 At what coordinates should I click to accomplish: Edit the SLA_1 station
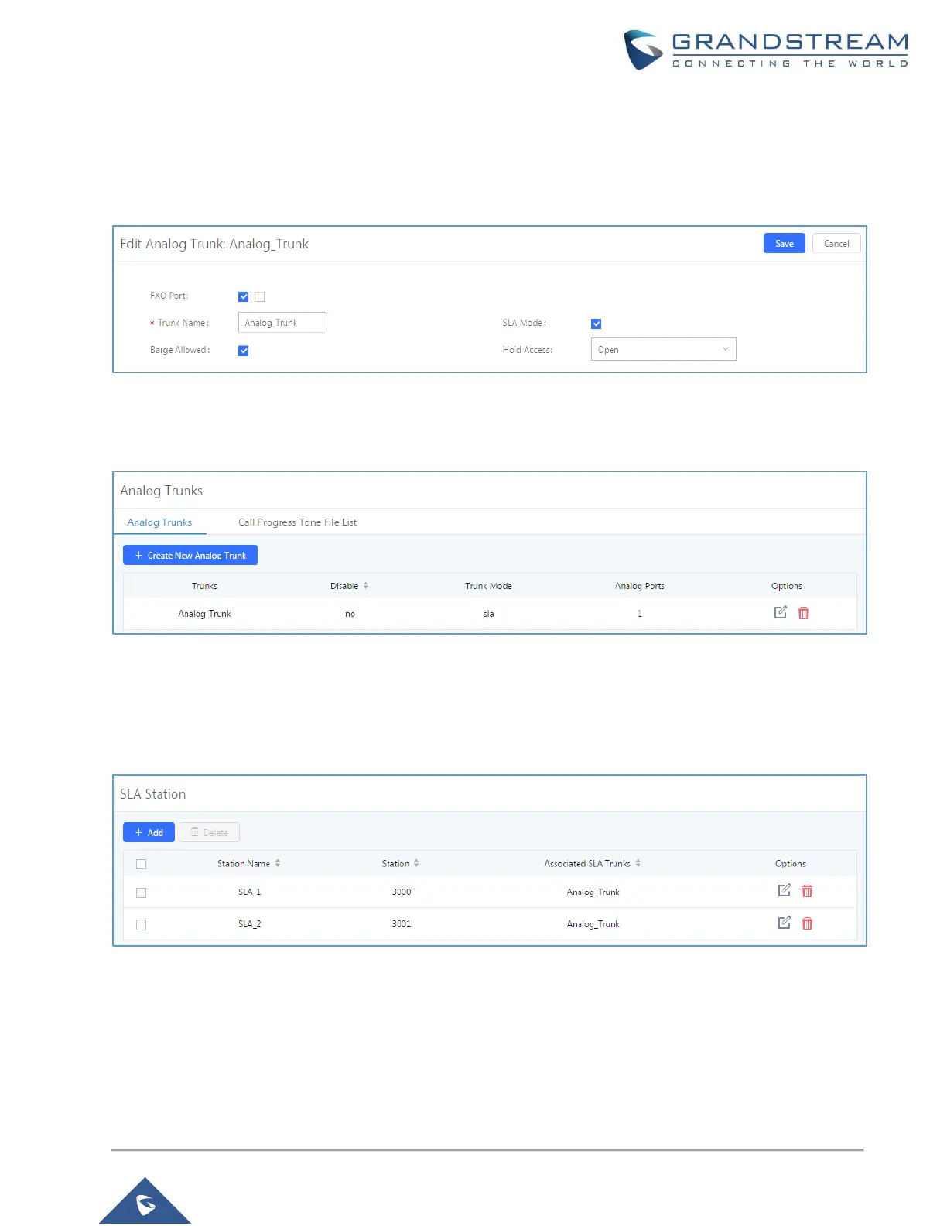pyautogui.click(x=784, y=890)
